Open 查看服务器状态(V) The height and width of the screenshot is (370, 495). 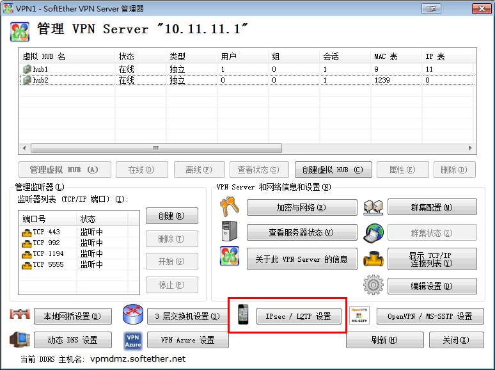302,232
